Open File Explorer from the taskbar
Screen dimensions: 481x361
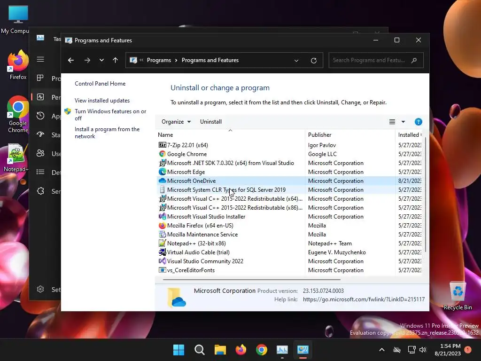(x=220, y=350)
